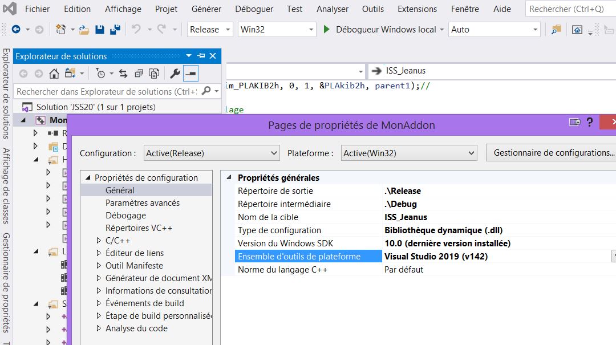Click the search magnifier in Solution Explorer

pyautogui.click(x=206, y=91)
